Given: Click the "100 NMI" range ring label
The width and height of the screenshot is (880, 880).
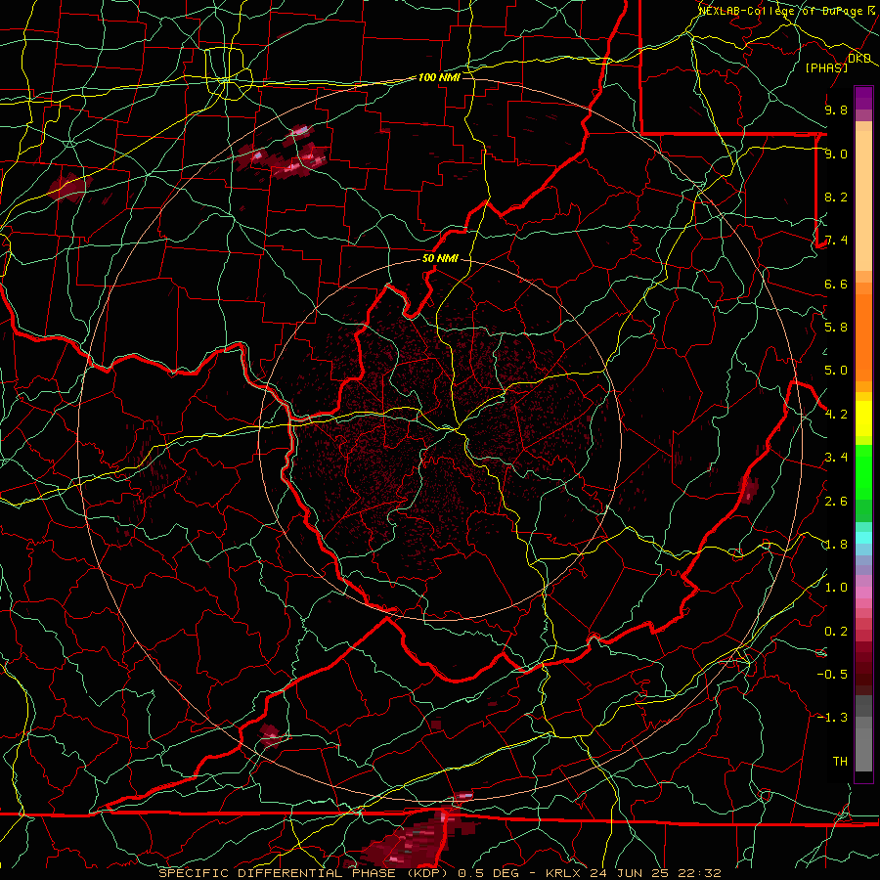Looking at the screenshot, I should [x=439, y=77].
